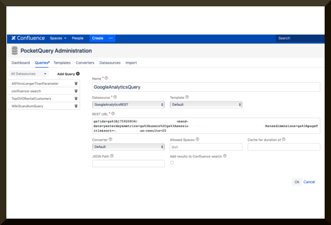Viewport: 331px width, 225px height.
Task: Click the Name field containing GoogleAnalyticsQuery
Action: [x=206, y=87]
